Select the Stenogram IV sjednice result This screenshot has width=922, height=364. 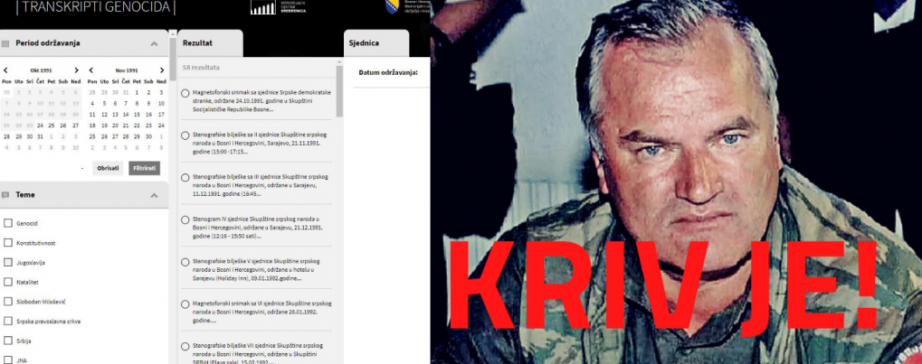coord(185,219)
